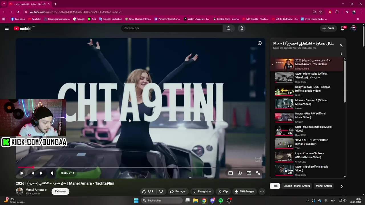Open the Chrome apps grid icon
Viewport: 365px width, 205px height.
[4, 19]
